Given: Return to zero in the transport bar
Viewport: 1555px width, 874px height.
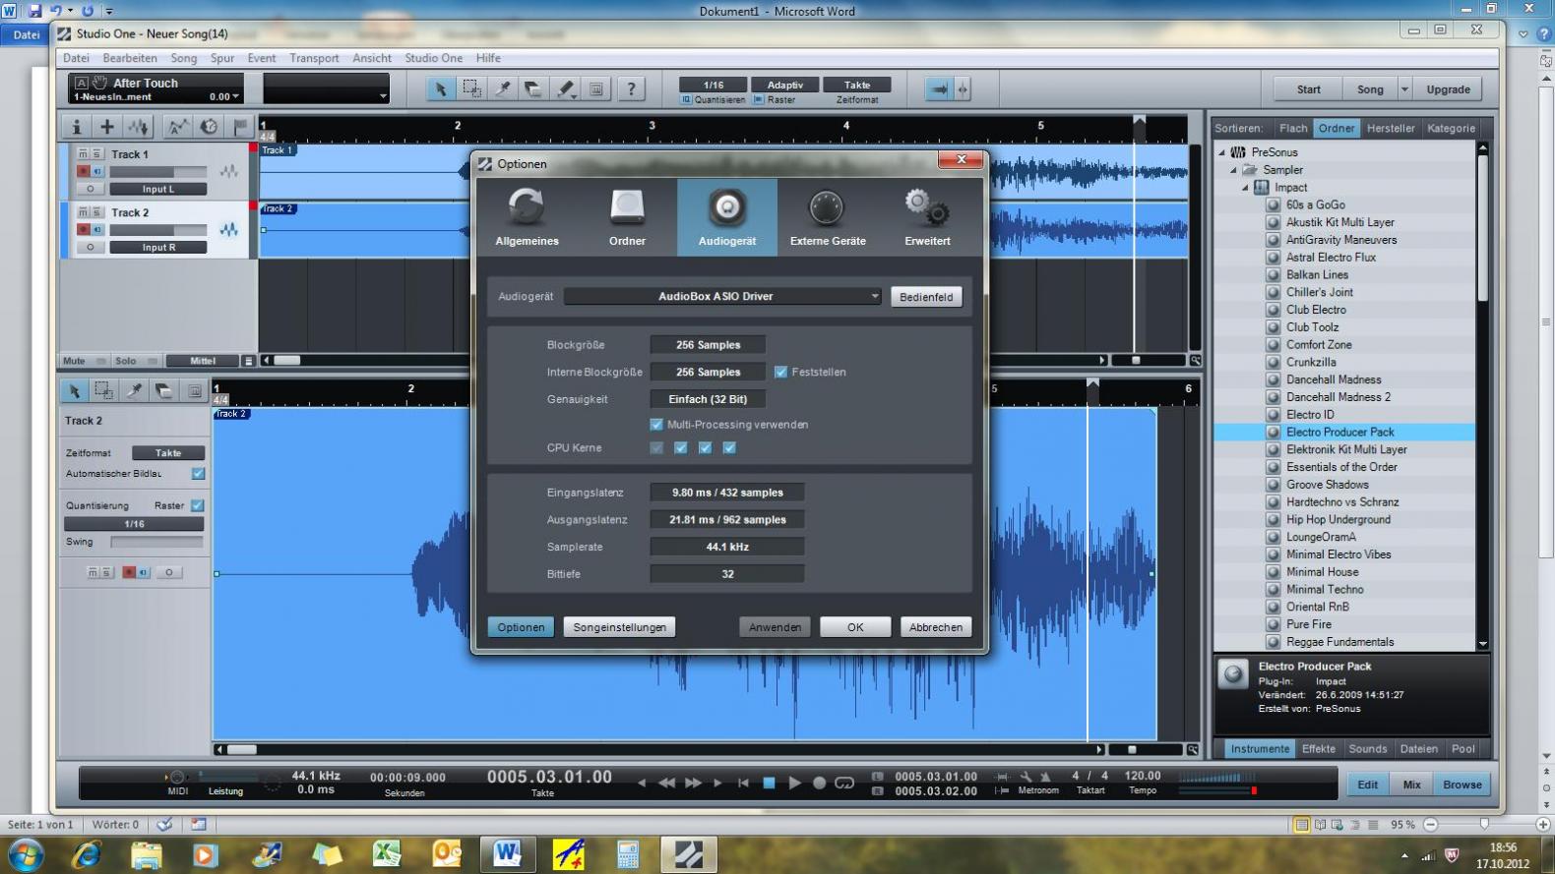Looking at the screenshot, I should 743,783.
